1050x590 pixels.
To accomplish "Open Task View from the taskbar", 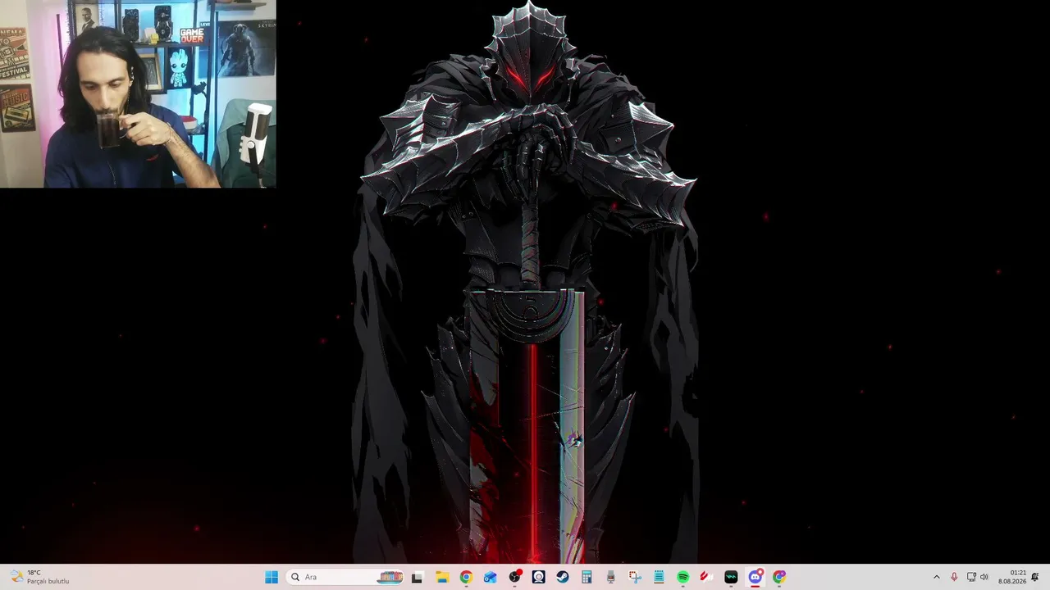I will point(417,577).
